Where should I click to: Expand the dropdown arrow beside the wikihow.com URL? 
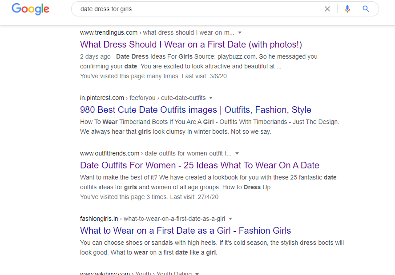tap(197, 274)
